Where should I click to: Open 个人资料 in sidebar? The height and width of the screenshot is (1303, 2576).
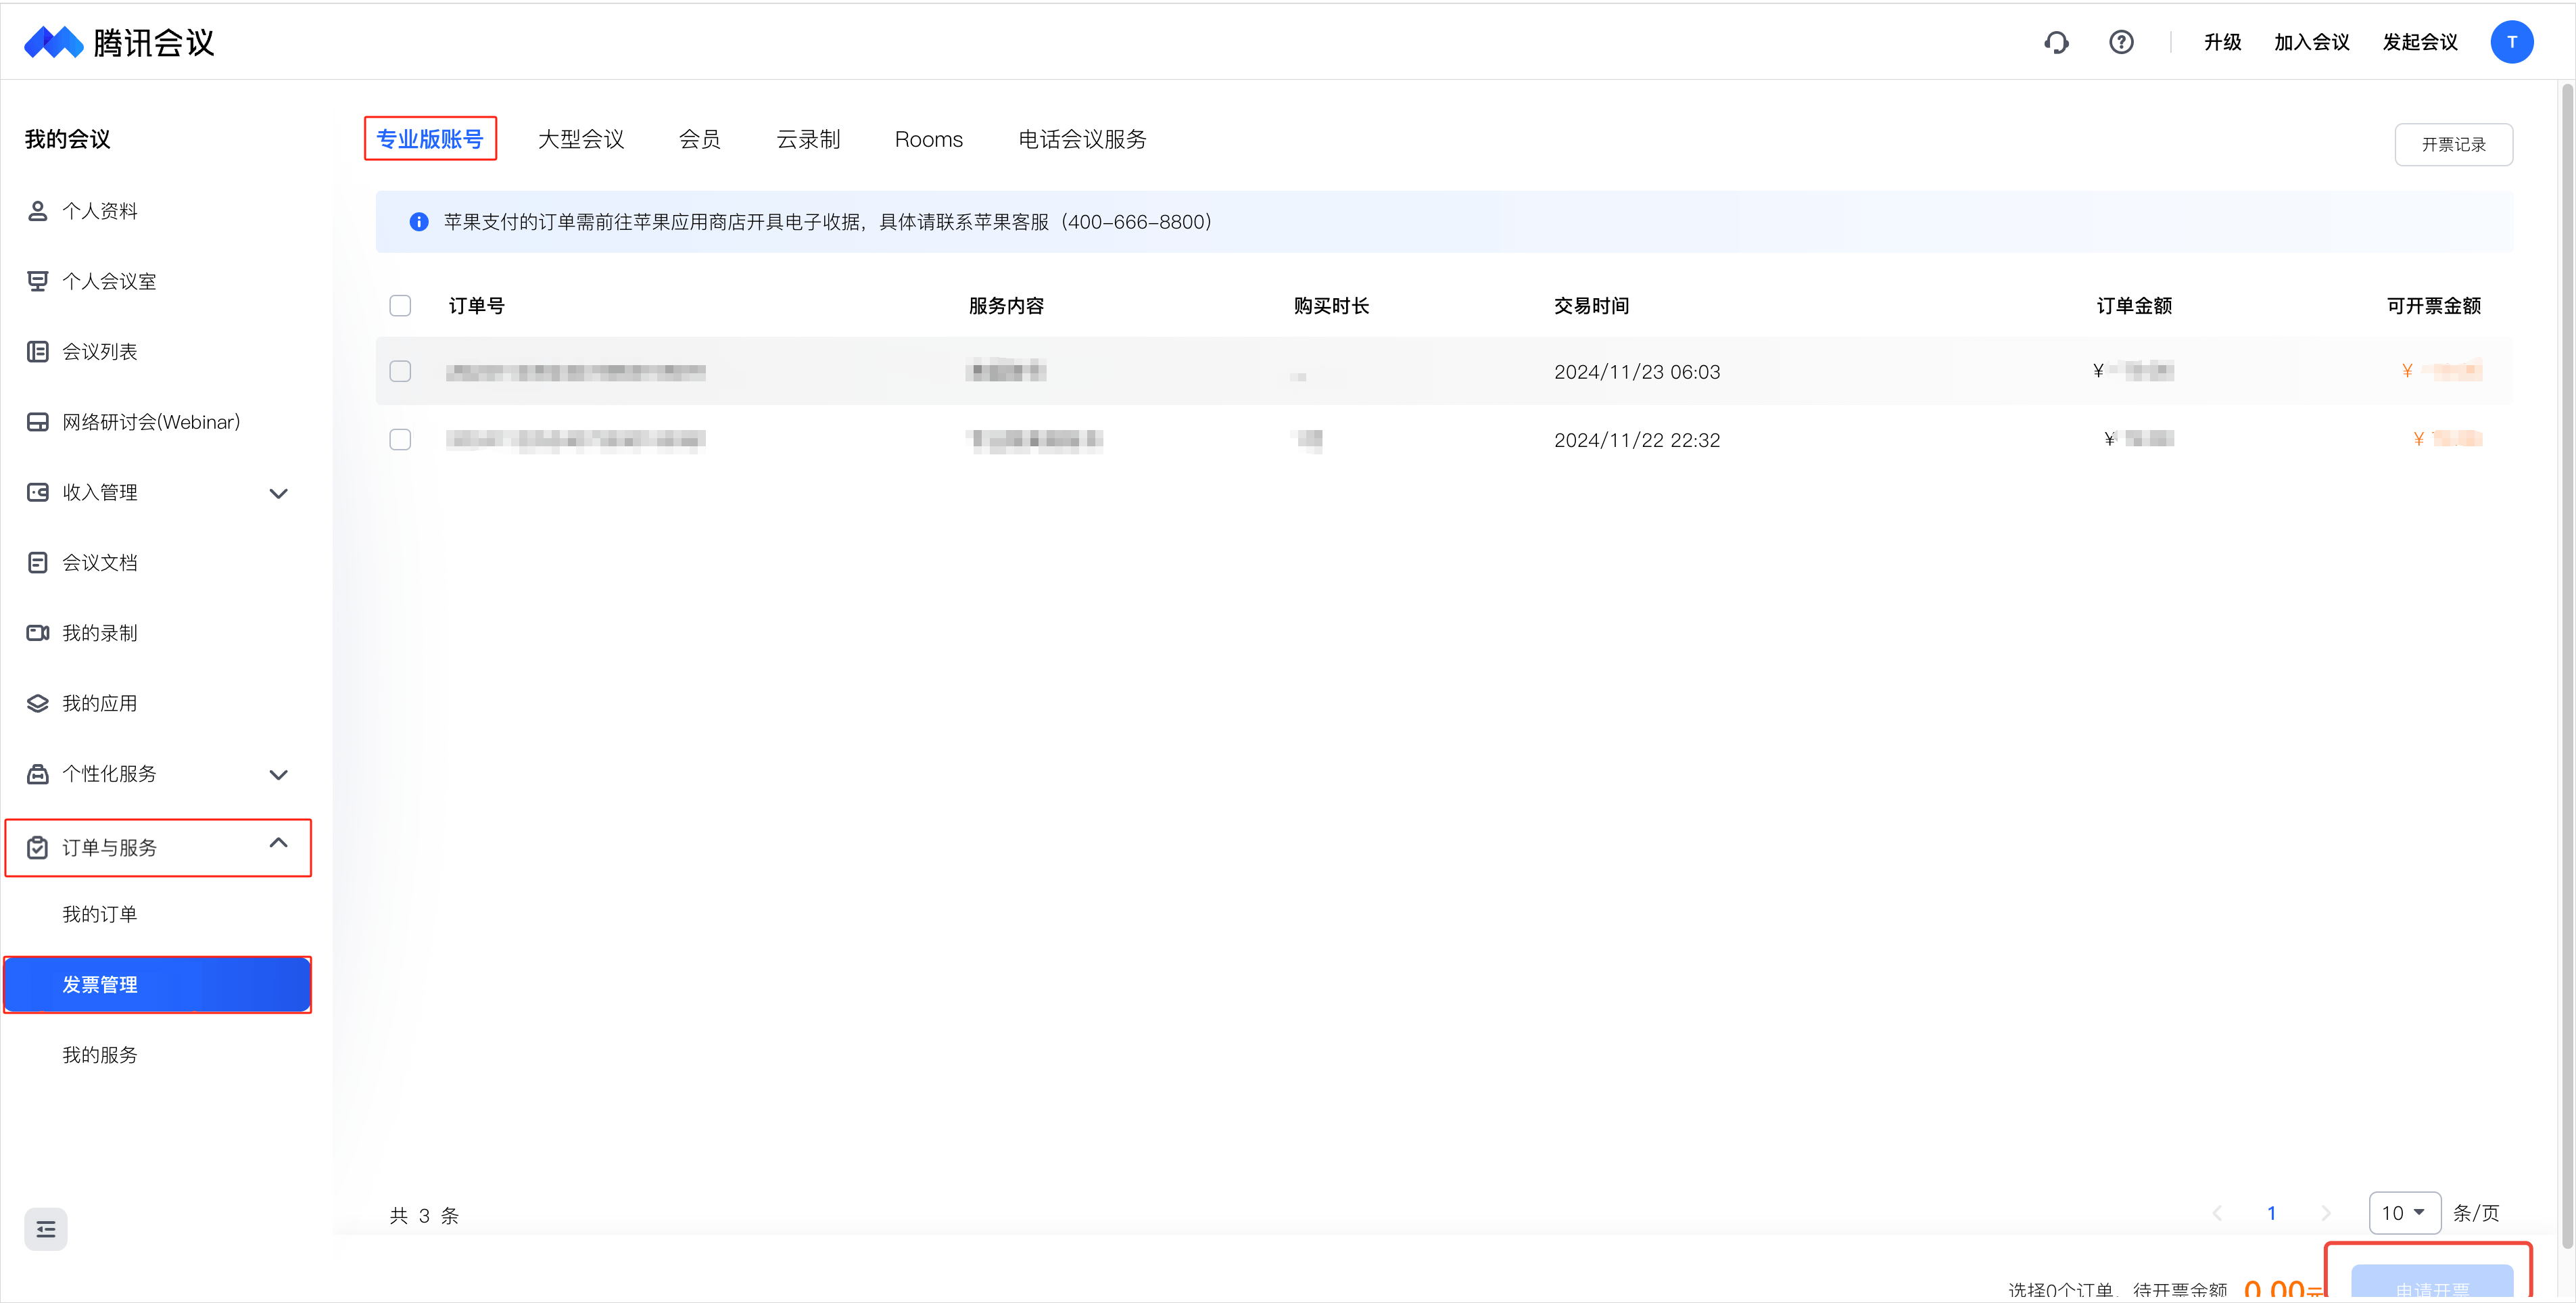pyautogui.click(x=100, y=211)
